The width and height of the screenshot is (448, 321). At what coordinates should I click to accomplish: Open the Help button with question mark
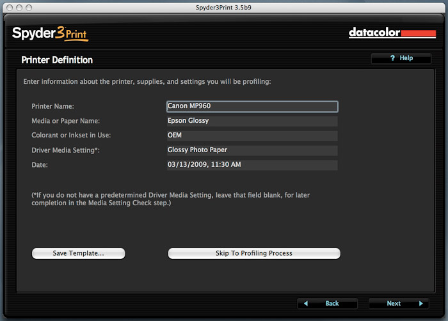pyautogui.click(x=401, y=58)
